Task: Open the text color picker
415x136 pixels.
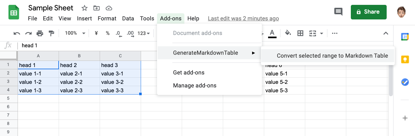Action: (x=272, y=33)
